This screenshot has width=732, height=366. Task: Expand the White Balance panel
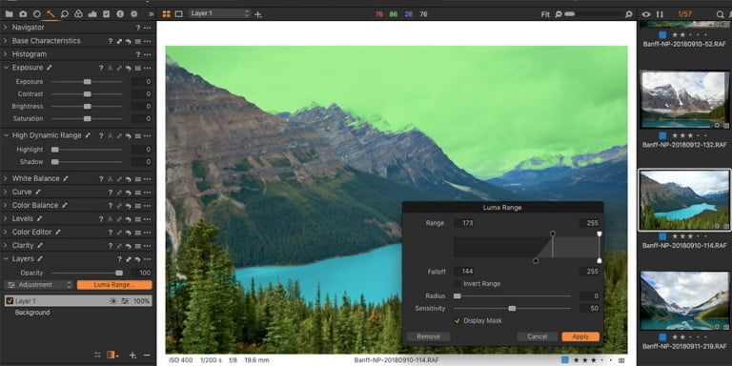(6, 179)
